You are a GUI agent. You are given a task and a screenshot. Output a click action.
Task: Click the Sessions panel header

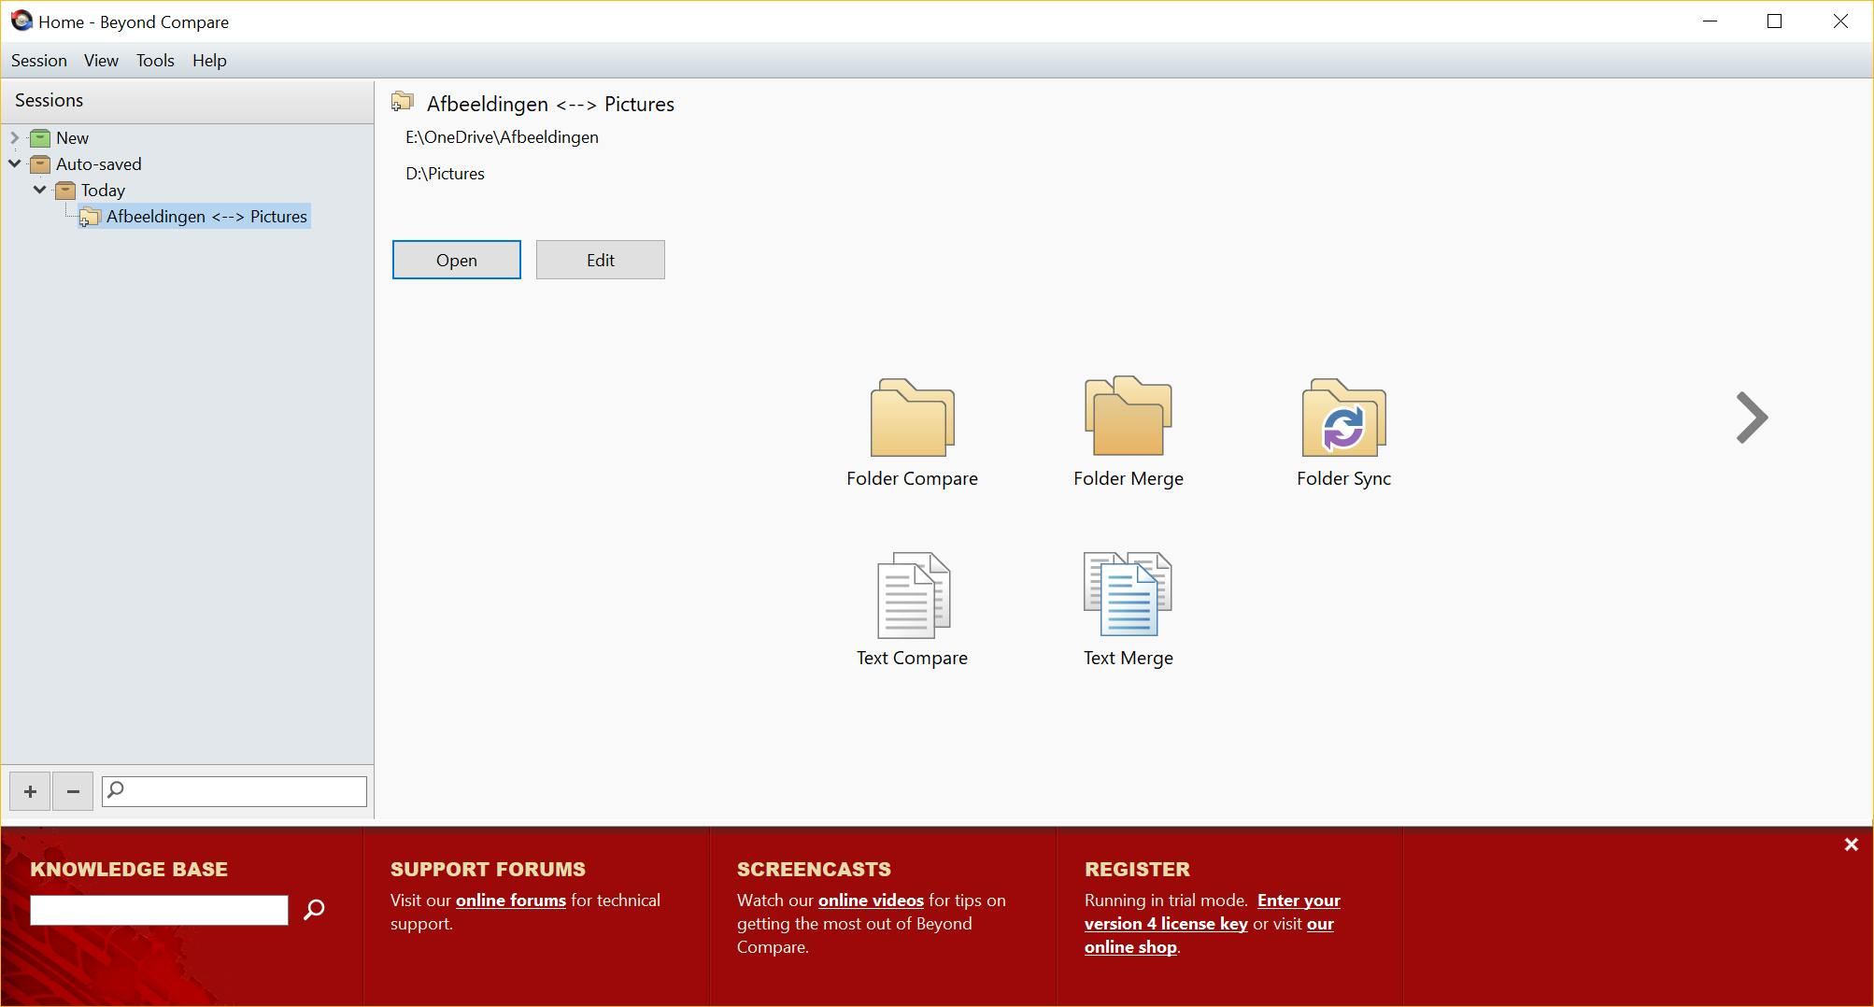click(x=188, y=101)
